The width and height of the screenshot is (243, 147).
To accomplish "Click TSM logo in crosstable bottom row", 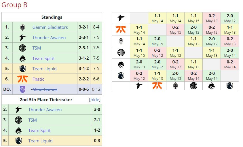I will 193,86.
